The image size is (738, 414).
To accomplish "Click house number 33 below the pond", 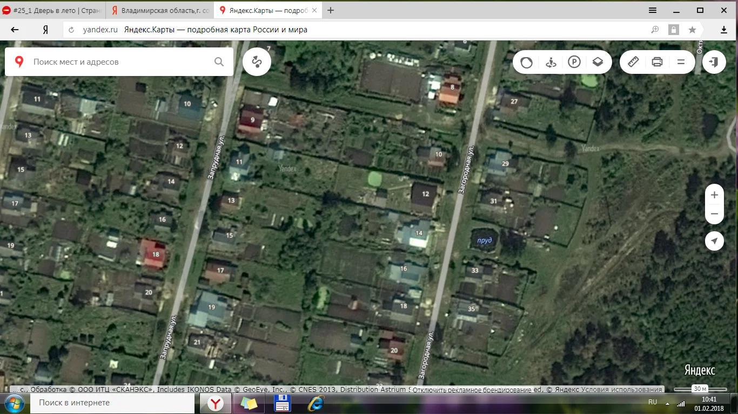I will pyautogui.click(x=475, y=271).
